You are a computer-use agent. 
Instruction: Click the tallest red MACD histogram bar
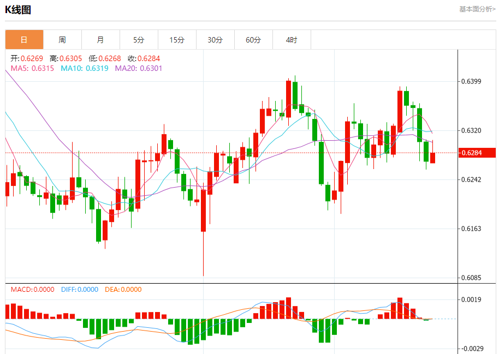pos(288,308)
